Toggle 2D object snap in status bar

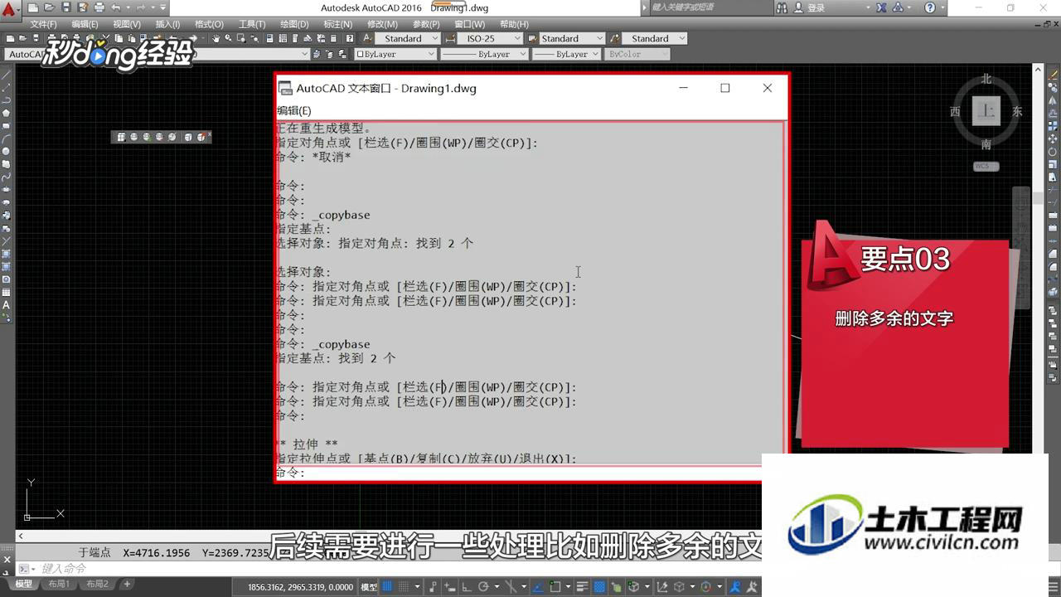click(x=555, y=586)
